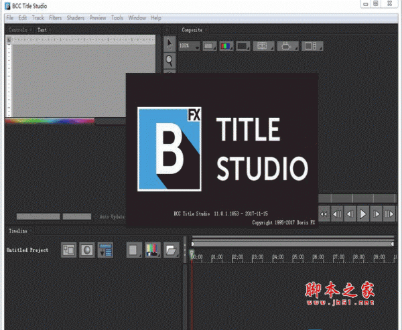Image resolution: width=402 pixels, height=330 pixels.
Task: Select the arrow selection tool
Action: [x=170, y=44]
